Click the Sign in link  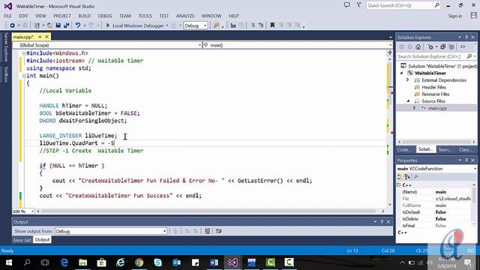click(455, 16)
